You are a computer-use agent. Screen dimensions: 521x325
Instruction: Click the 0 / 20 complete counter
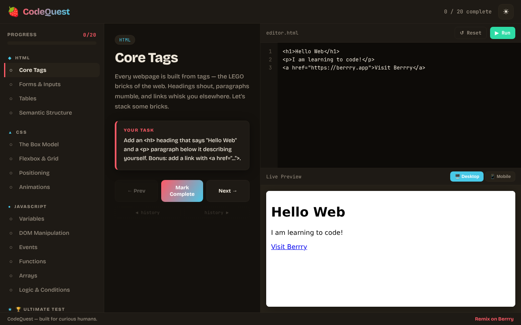pyautogui.click(x=468, y=12)
